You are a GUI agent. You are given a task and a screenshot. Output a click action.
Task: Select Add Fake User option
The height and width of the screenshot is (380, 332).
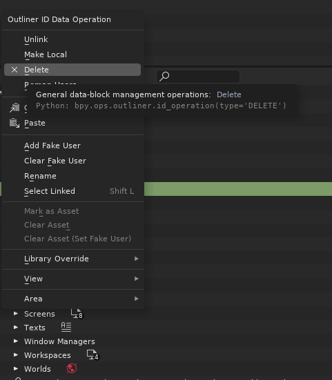coord(72,146)
